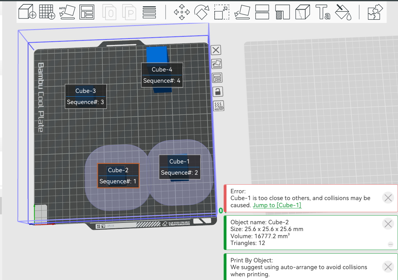
Task: Open the Color painting bucket tool
Action: pos(344,12)
